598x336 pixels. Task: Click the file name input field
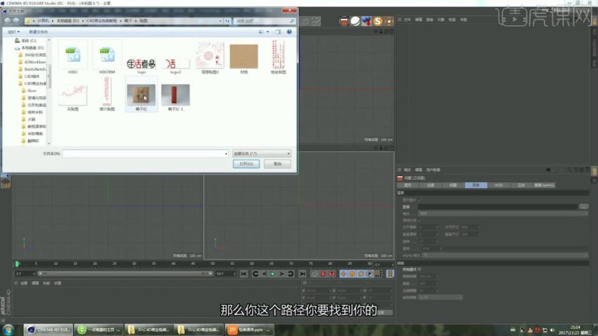pyautogui.click(x=146, y=153)
